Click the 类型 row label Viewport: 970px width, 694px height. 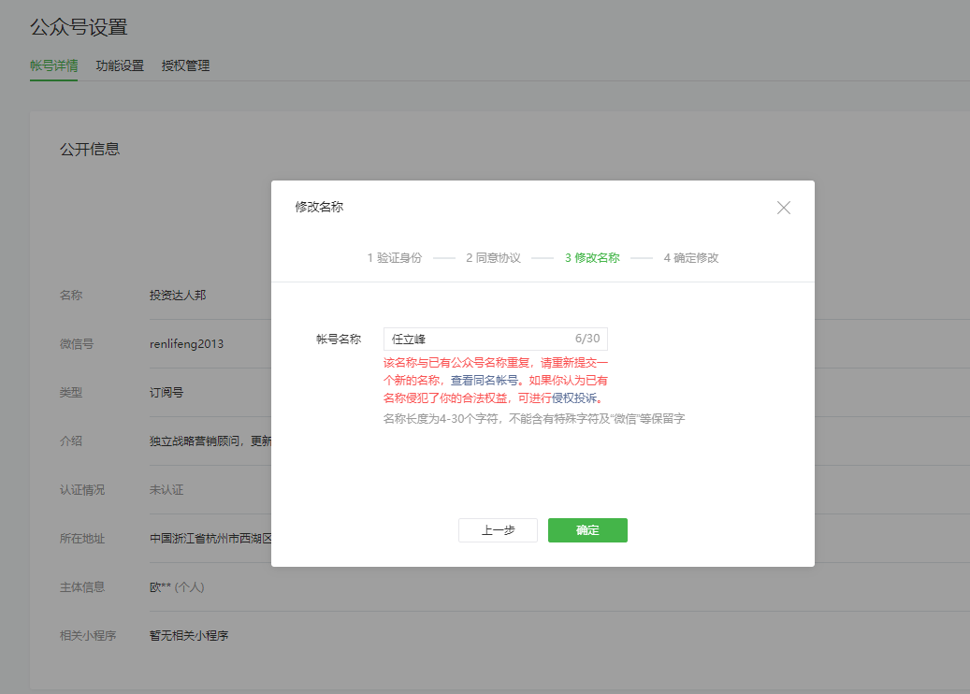[x=70, y=392]
